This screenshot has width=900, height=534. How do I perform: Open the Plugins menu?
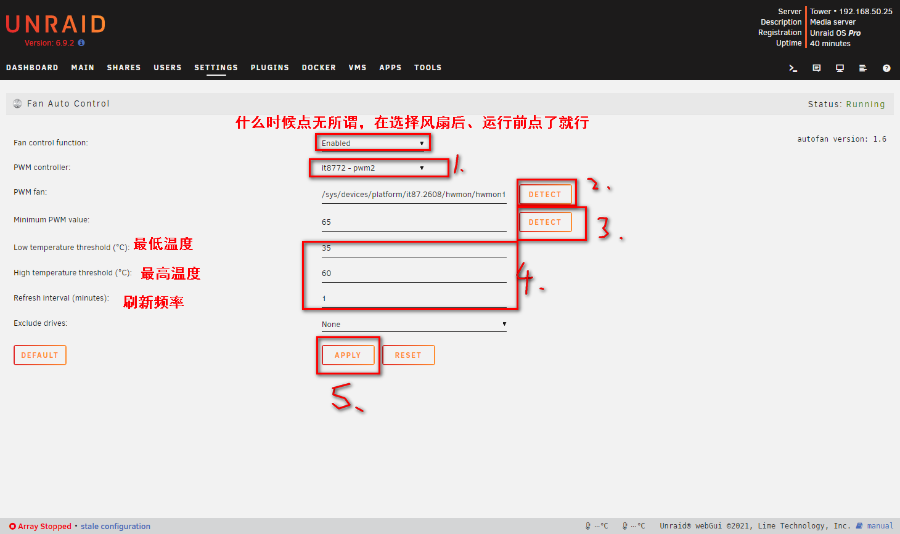[270, 68]
